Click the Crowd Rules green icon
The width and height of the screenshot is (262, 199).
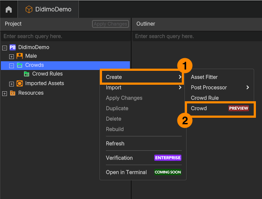27,74
